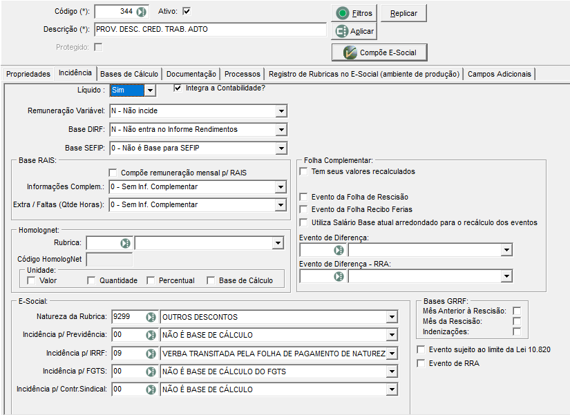Screen dimensions: 570x415
Task: Enable Compõe remuneração mensal p/ RAIS
Action: pos(113,173)
